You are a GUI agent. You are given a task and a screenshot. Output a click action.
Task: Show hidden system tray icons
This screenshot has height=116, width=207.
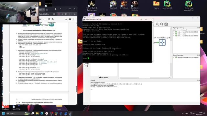pyautogui.click(x=183, y=113)
